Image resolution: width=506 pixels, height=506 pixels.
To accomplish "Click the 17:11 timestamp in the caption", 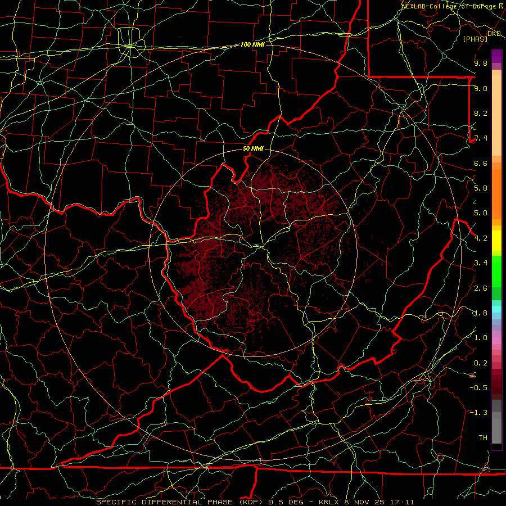I will coord(402,502).
